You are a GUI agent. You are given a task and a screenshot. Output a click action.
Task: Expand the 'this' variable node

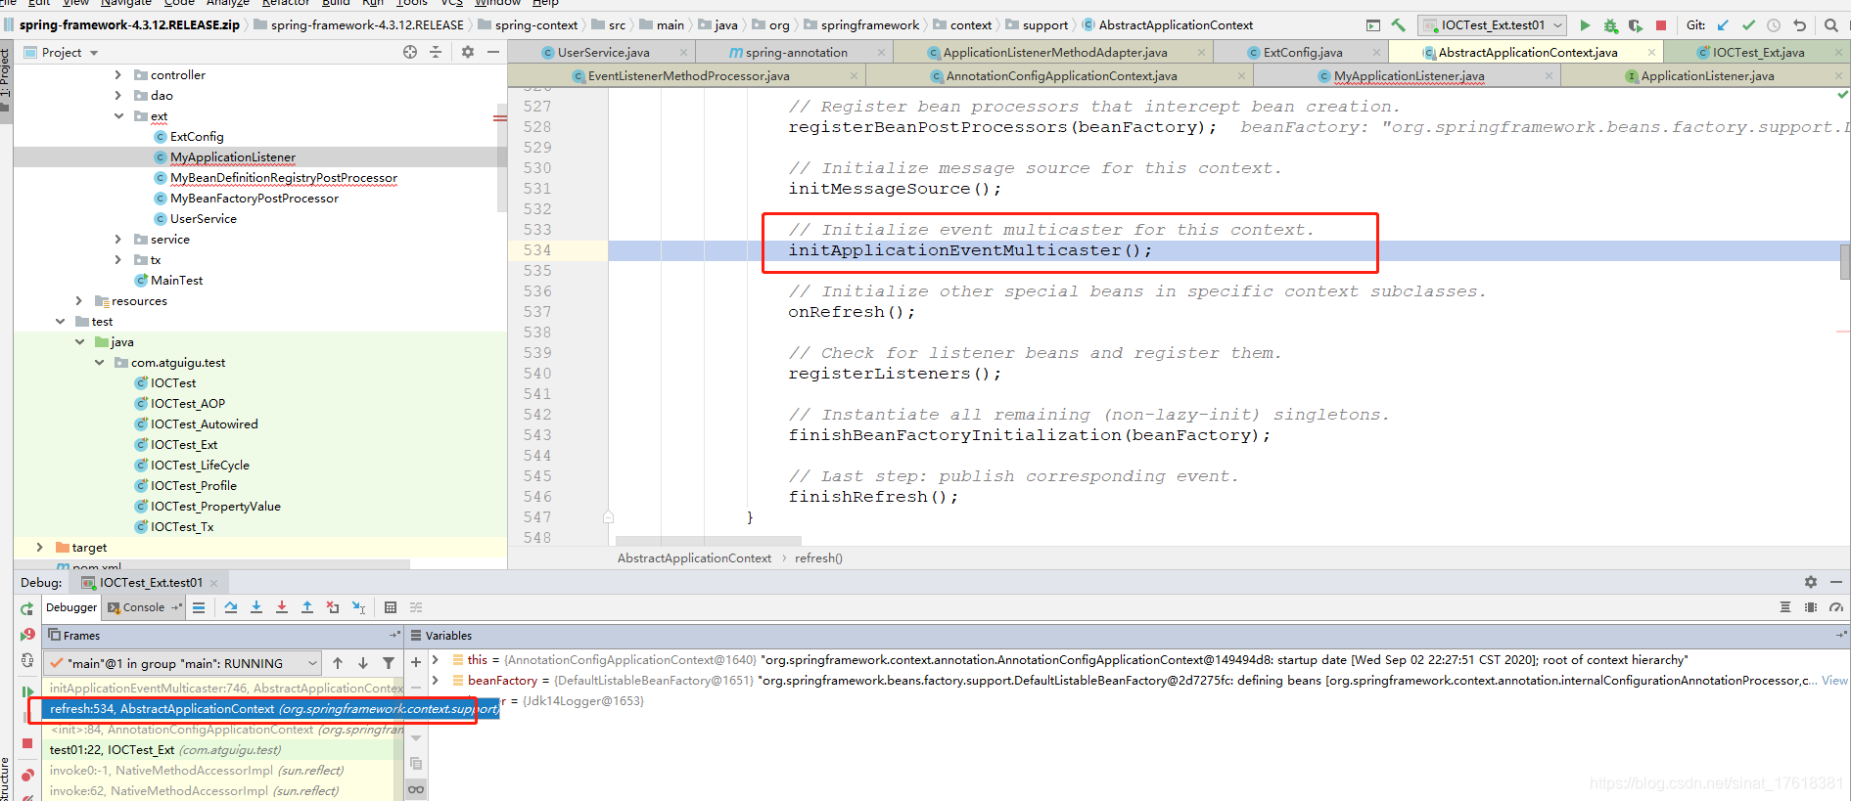(436, 659)
